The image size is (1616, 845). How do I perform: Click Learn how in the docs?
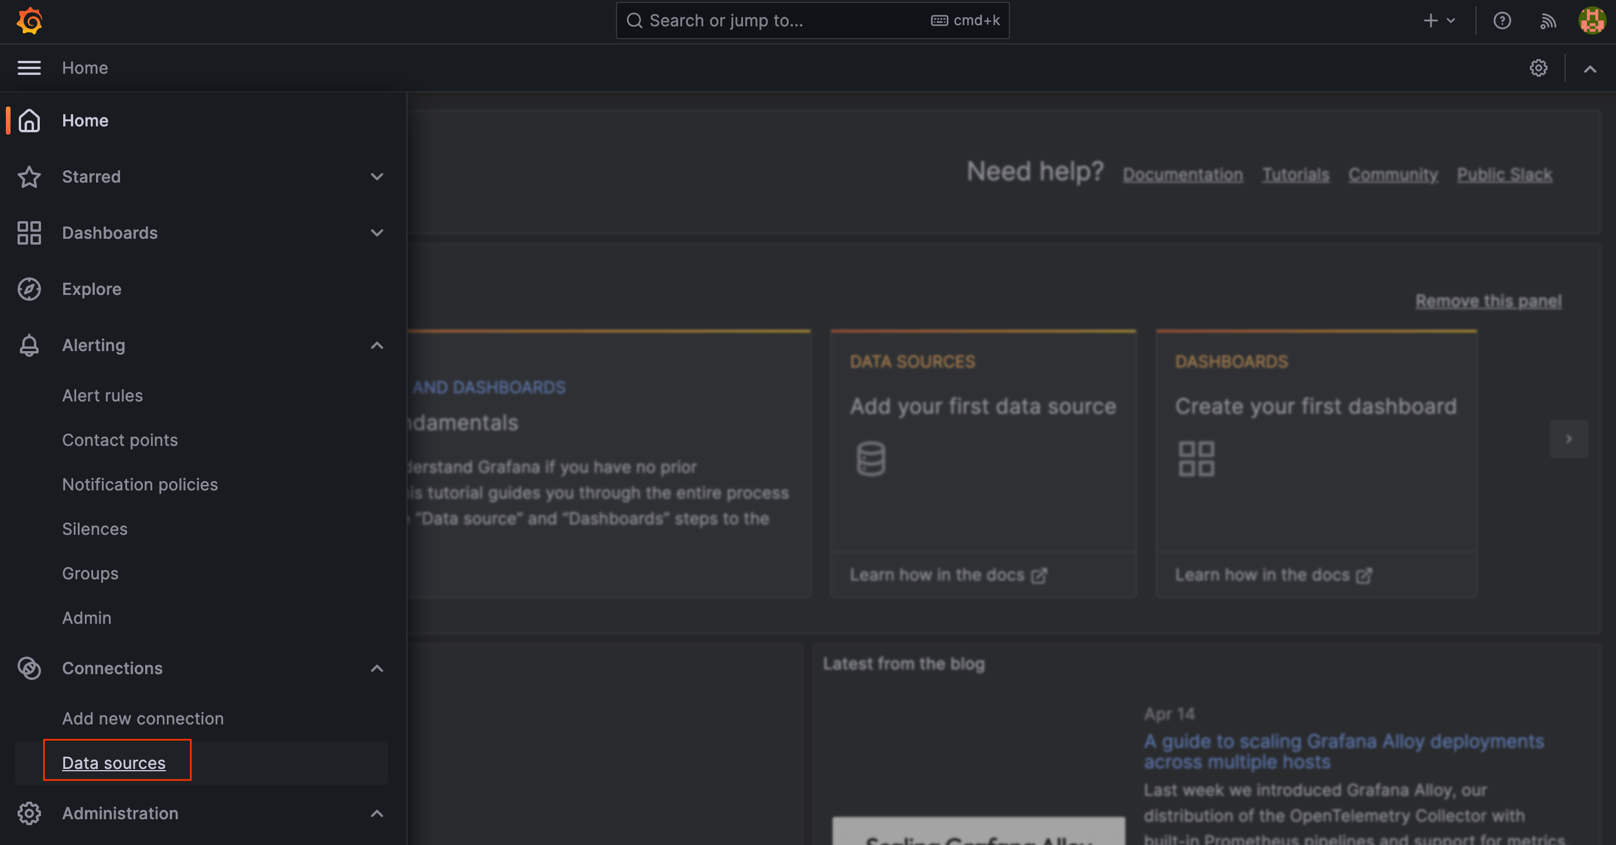point(946,575)
